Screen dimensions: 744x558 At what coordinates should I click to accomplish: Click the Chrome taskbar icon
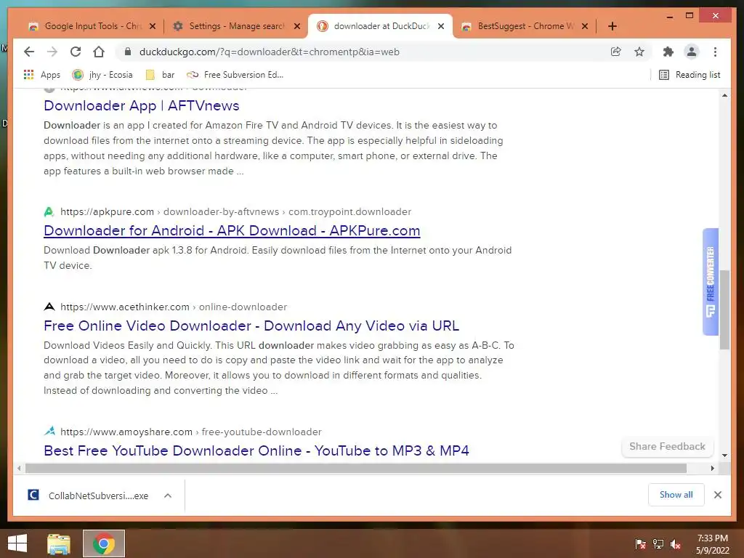[x=104, y=543]
